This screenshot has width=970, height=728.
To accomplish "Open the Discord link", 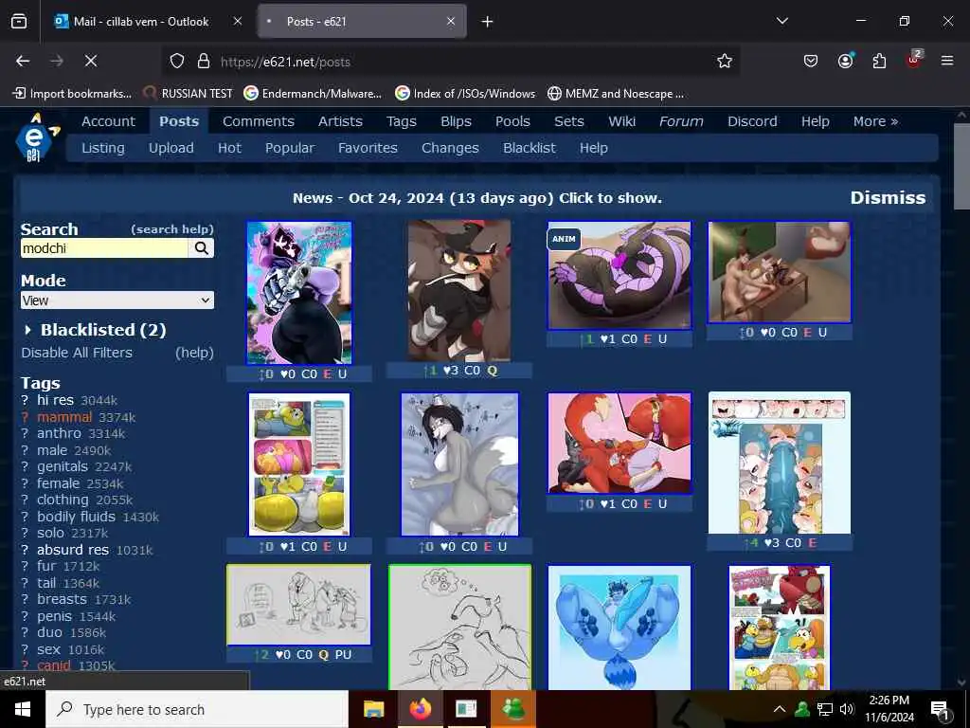I will tap(752, 121).
